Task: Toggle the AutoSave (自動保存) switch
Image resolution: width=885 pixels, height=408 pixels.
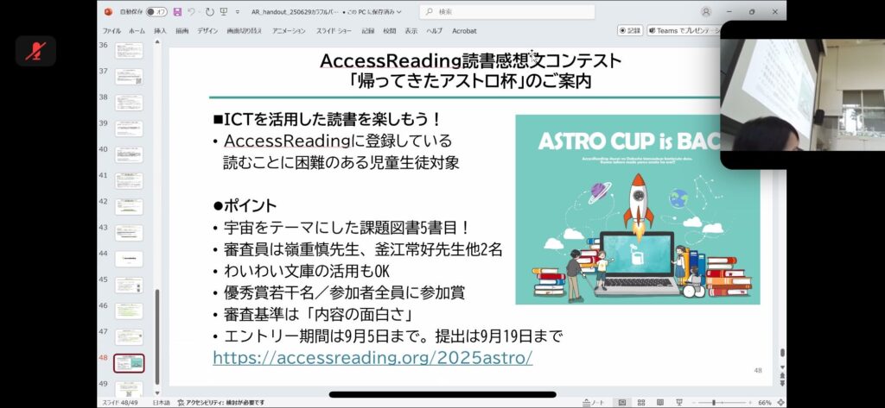Action: (156, 12)
